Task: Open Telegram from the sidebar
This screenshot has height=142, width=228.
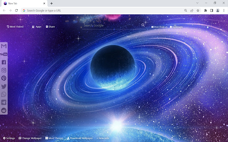Action: (x=4, y=102)
